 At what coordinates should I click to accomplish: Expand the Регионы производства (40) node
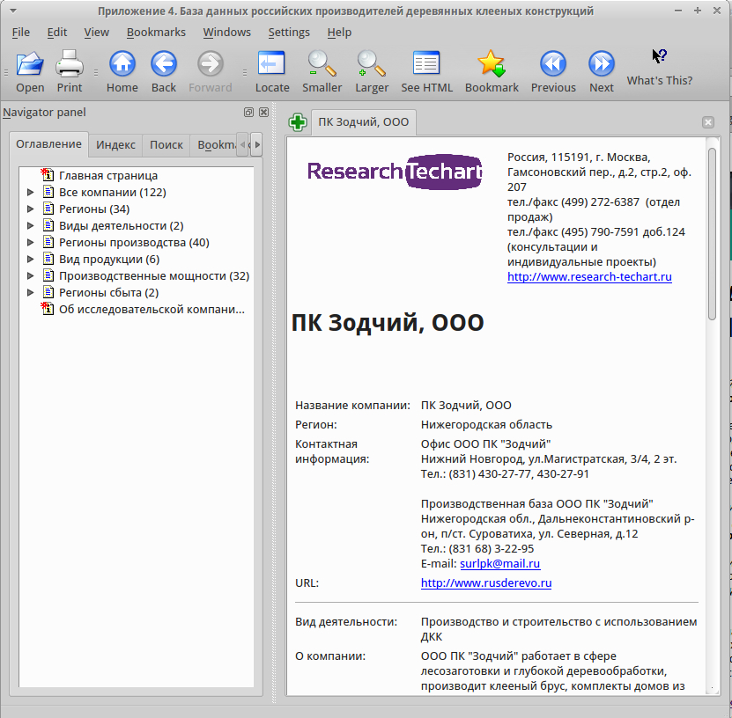pyautogui.click(x=30, y=243)
